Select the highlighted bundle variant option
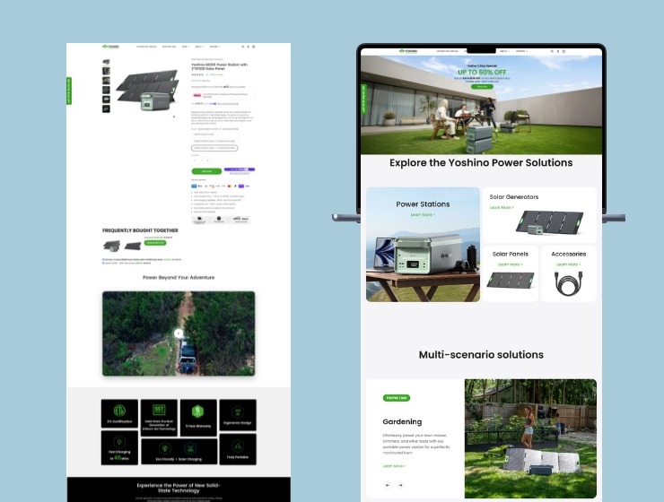Viewport: 664px width, 502px height. (214, 147)
